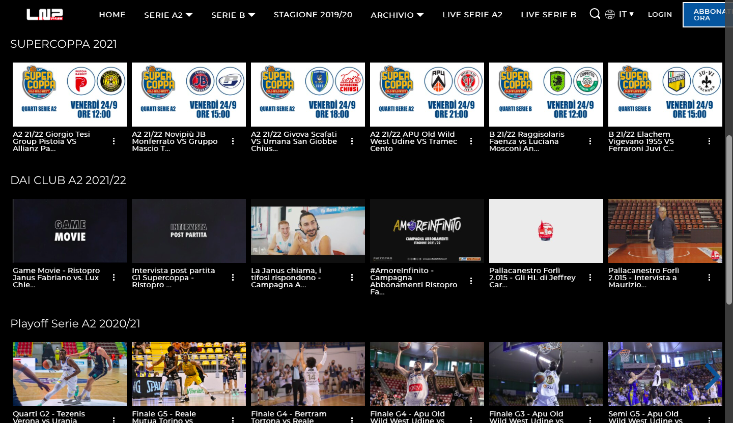733x423 pixels.
Task: Play APU Udine vs Cento thumbnail at 21:00
Action: (x=427, y=95)
